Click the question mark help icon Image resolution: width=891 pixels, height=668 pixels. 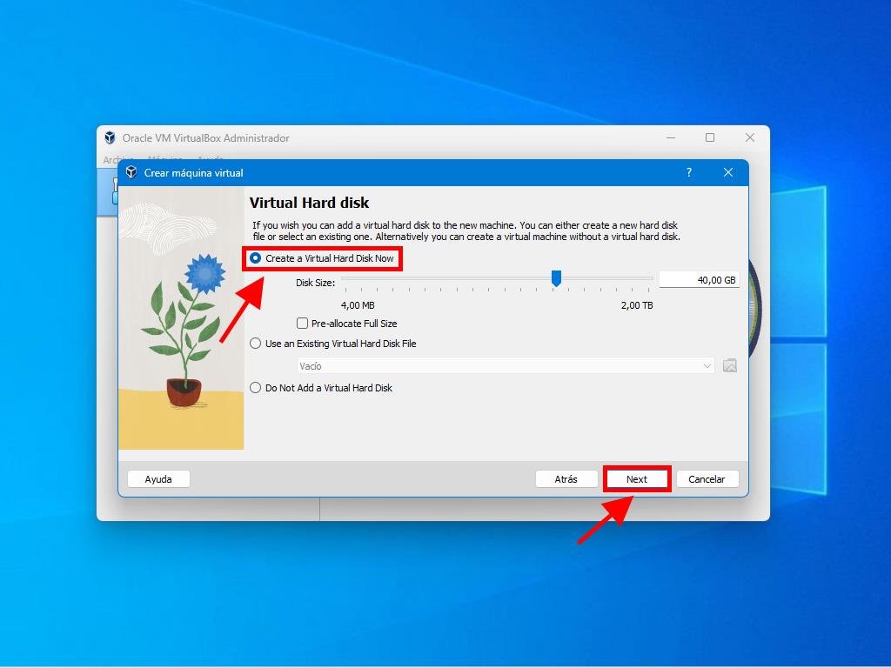pyautogui.click(x=688, y=172)
